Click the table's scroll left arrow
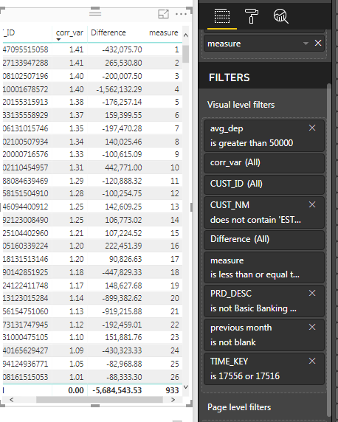 pos(12,400)
